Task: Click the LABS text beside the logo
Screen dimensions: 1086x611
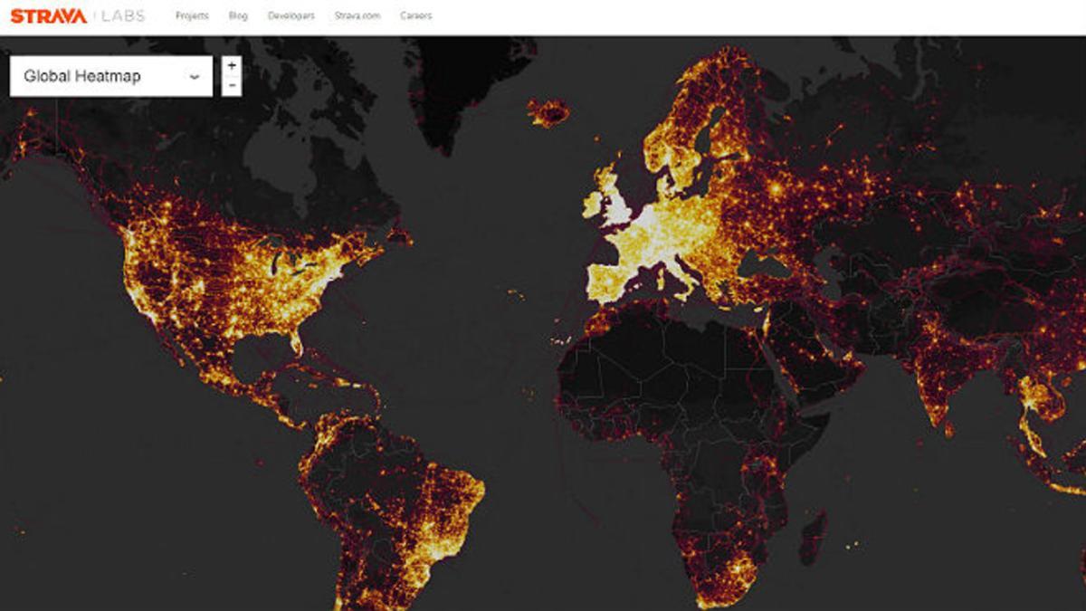Action: point(123,16)
